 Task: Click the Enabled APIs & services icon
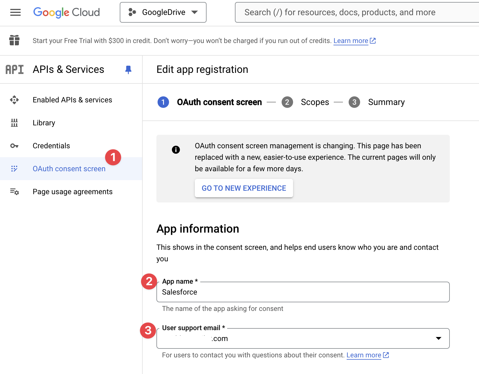tap(14, 100)
